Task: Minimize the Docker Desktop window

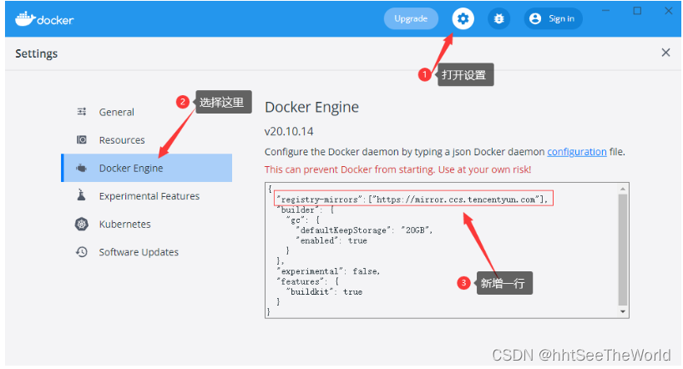Action: 606,11
